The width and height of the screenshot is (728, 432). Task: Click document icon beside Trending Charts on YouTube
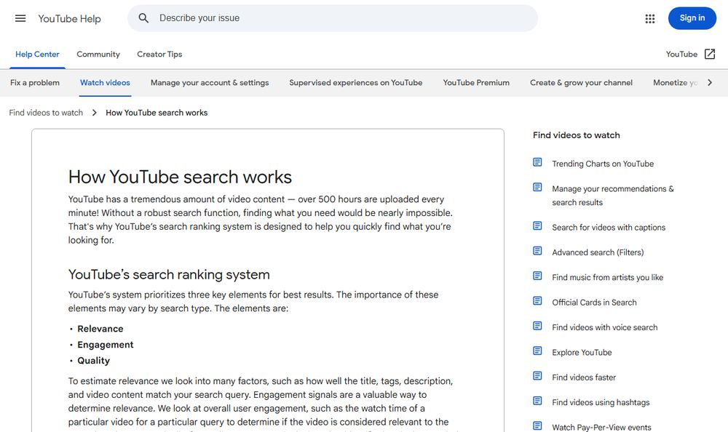click(537, 162)
